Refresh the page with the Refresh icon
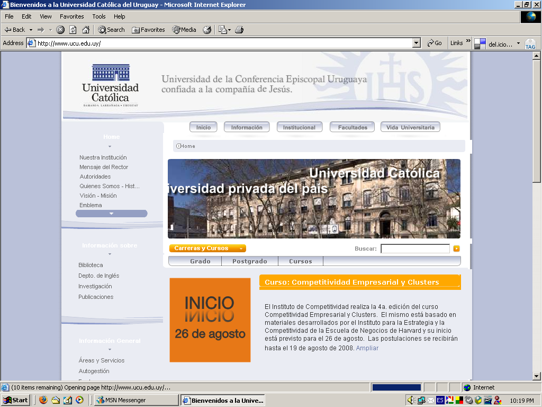Viewport: 542px width, 407px height. tap(73, 30)
